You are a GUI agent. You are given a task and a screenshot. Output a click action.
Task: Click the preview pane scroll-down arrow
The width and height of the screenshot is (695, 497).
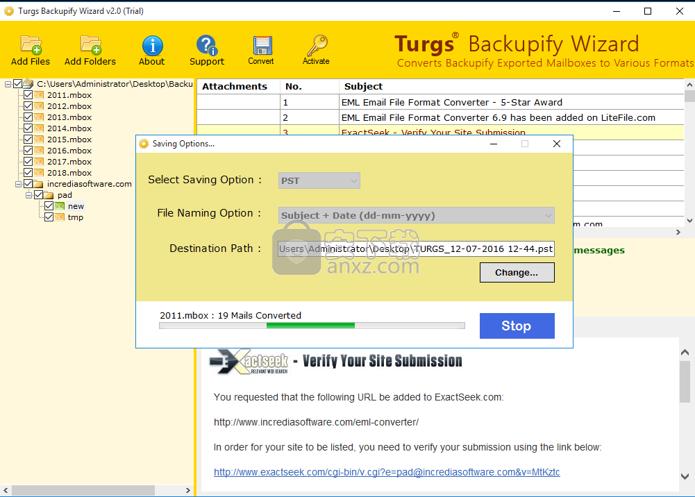click(x=685, y=477)
